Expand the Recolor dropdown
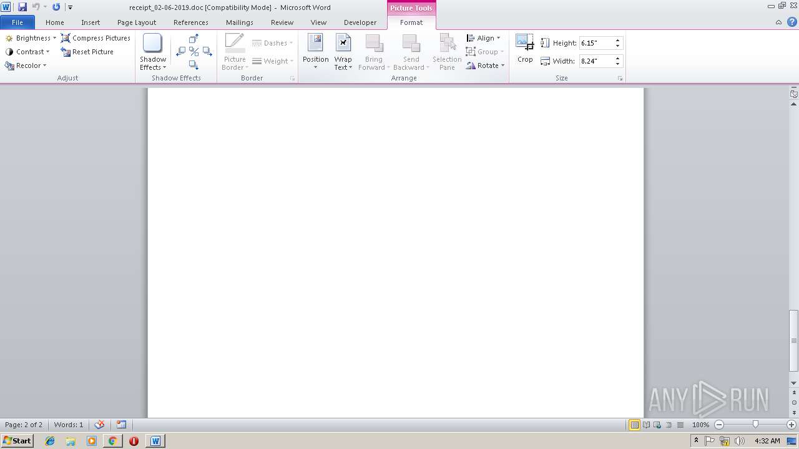The image size is (799, 449). click(26, 65)
